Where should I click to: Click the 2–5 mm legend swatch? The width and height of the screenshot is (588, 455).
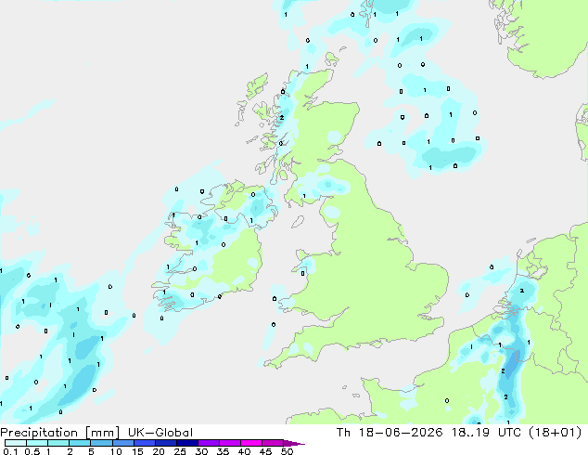[80, 443]
